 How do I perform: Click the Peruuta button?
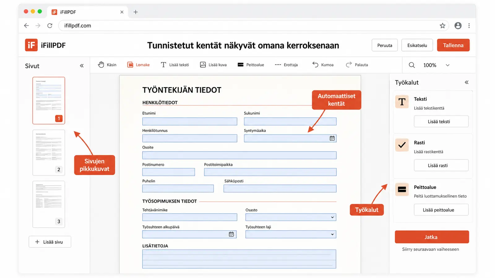tap(385, 45)
